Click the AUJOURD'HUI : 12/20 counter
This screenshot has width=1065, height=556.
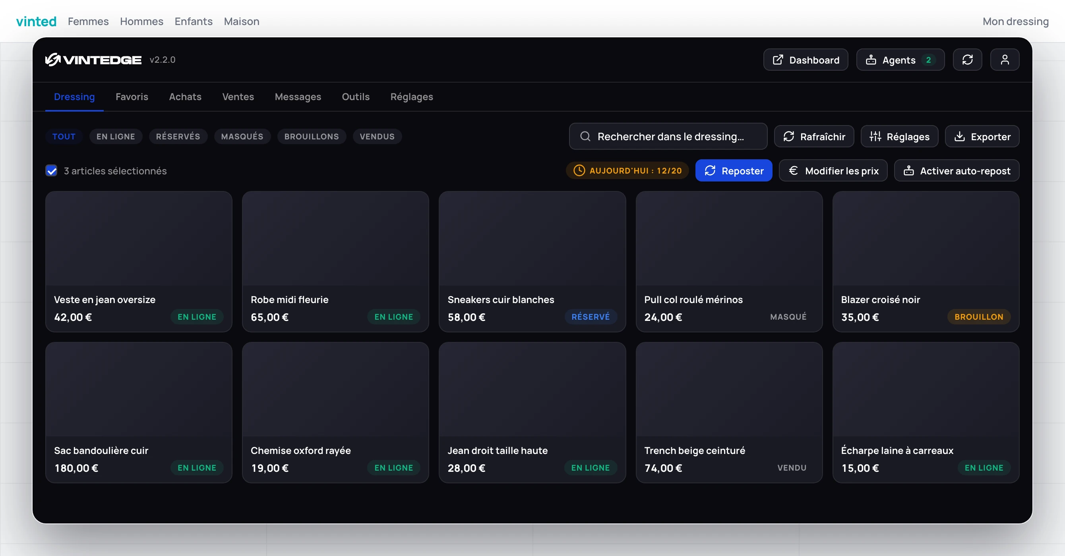point(627,171)
